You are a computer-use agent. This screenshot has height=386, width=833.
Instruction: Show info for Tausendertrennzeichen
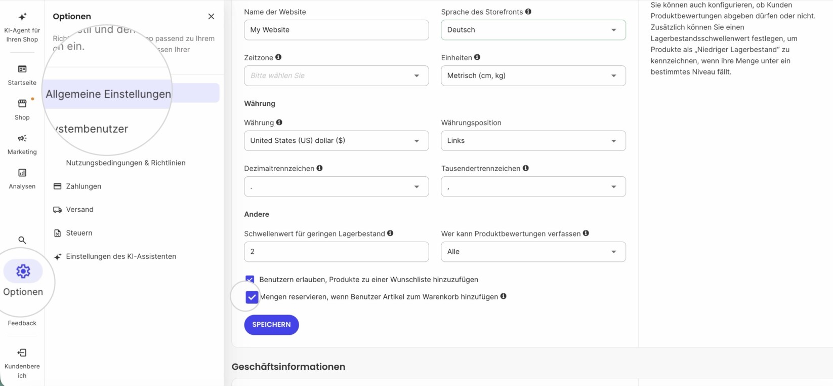point(526,168)
